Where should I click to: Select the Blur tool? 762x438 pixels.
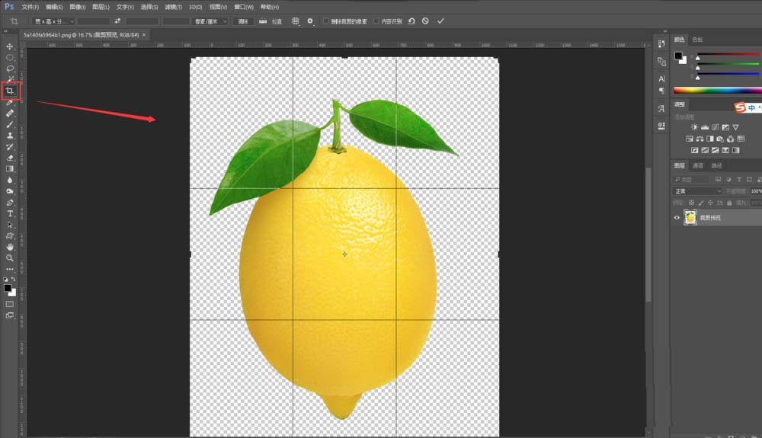coord(10,181)
